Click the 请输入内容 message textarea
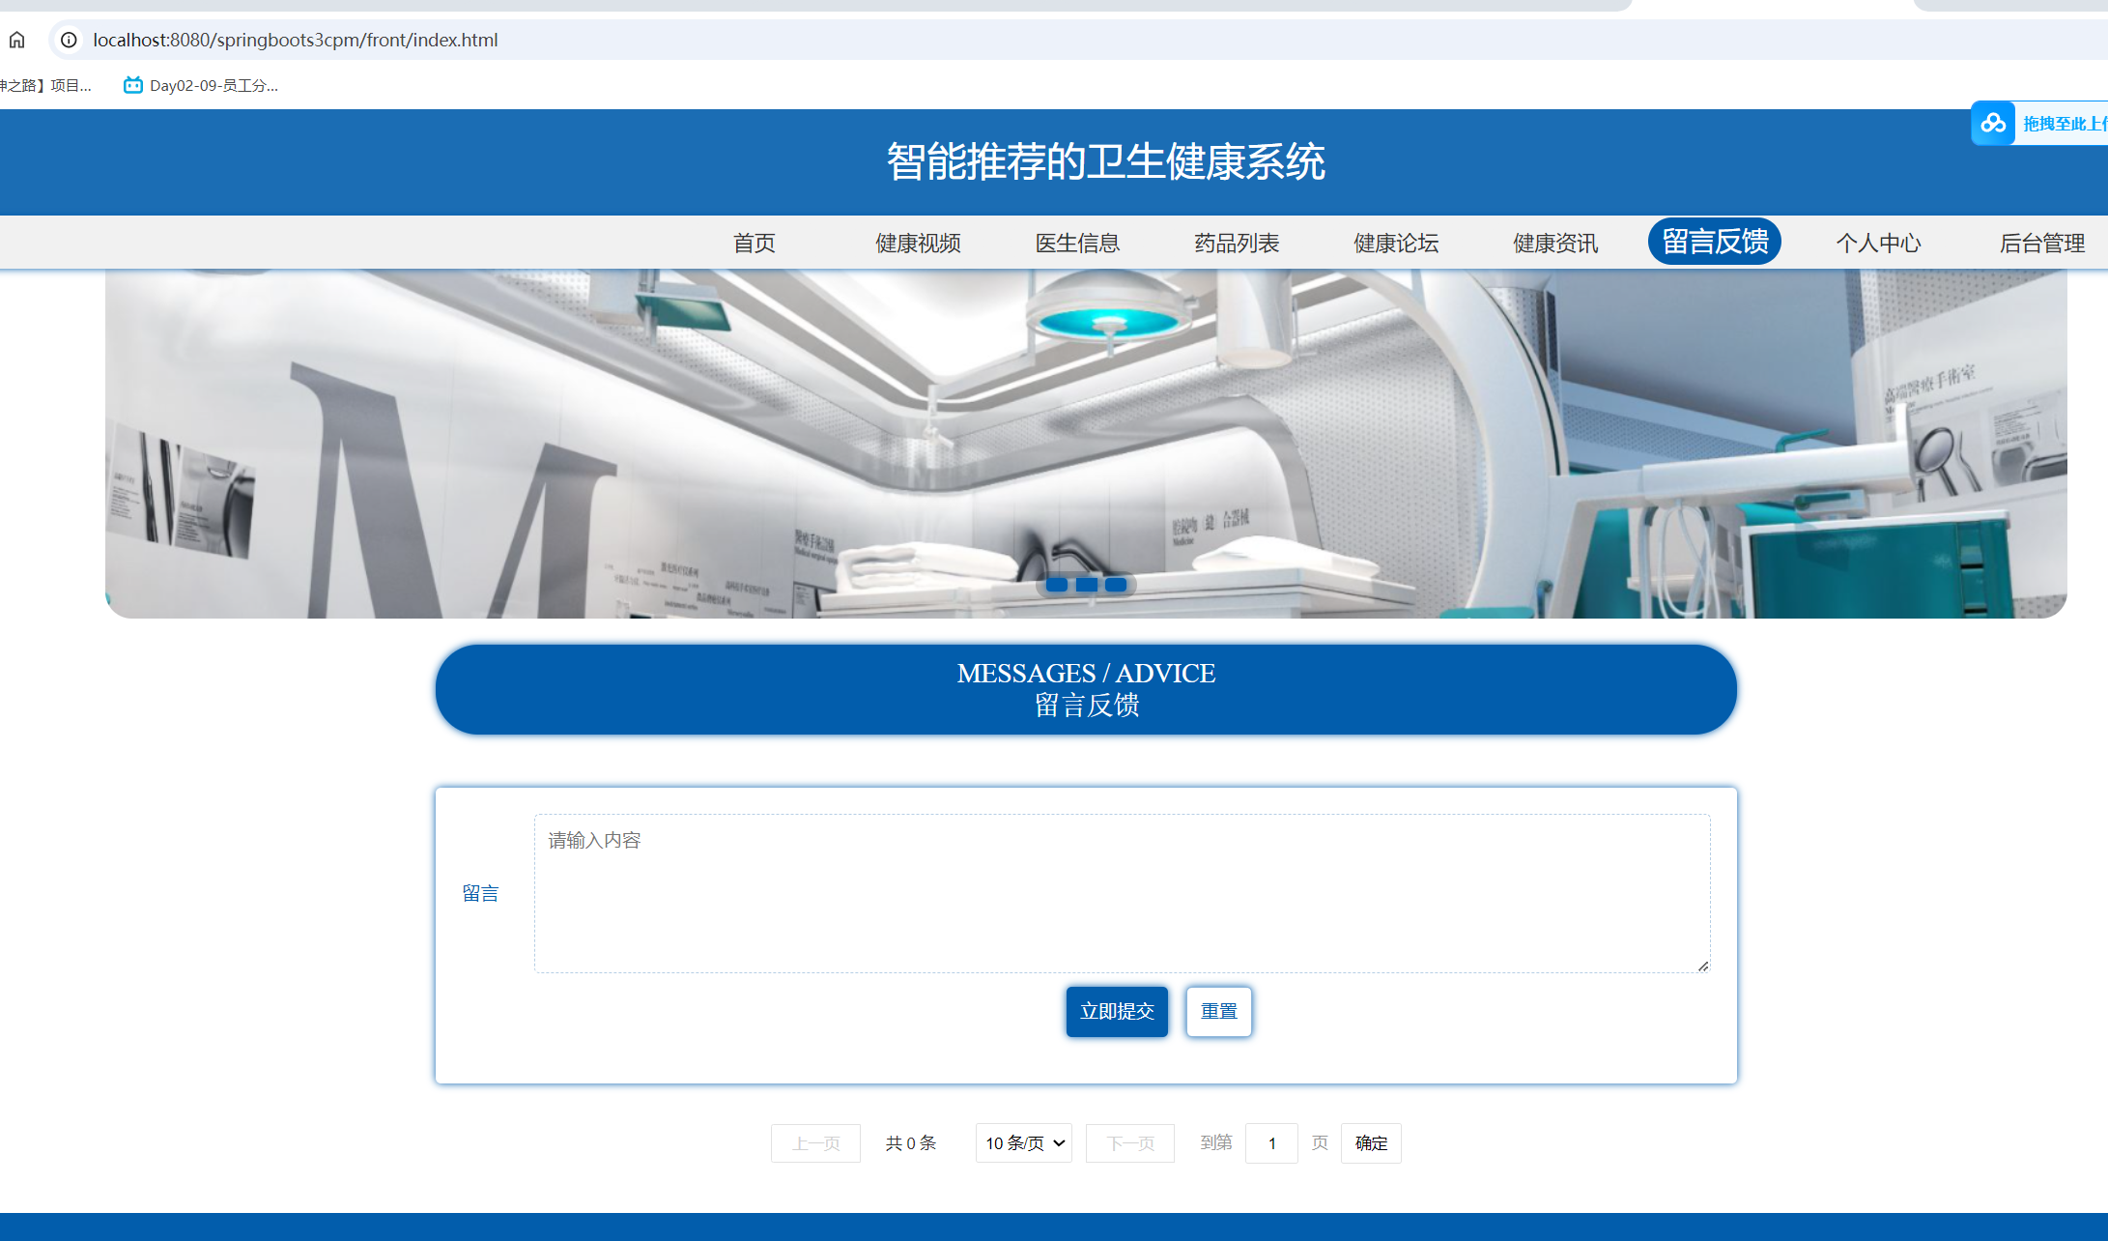Screen dimensions: 2108x1241 point(1121,891)
